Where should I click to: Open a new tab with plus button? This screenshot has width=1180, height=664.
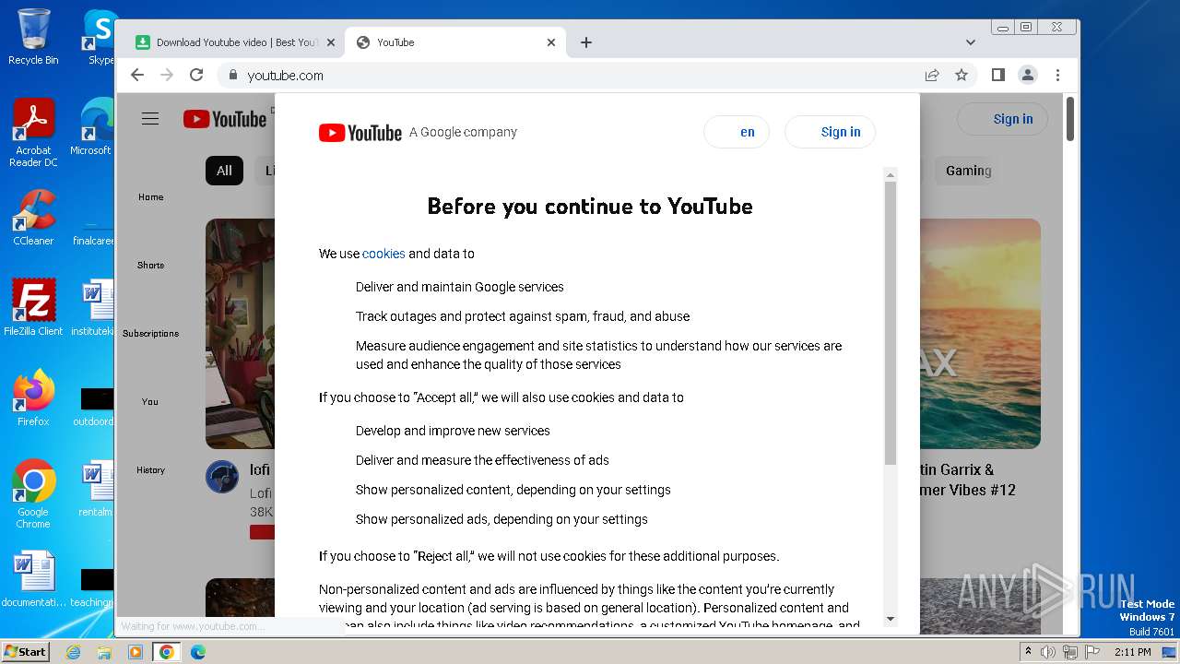586,42
